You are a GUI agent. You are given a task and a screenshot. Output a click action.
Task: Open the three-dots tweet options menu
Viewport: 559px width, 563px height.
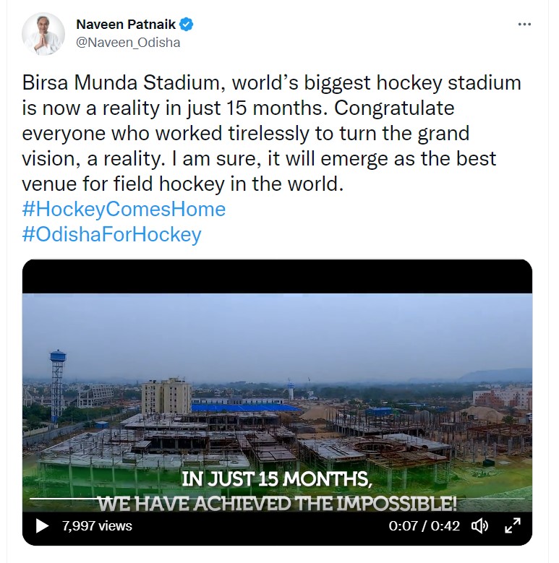[x=525, y=25]
